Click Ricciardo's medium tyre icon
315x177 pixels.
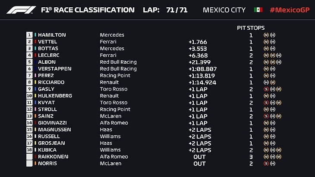pyautogui.click(x=273, y=82)
